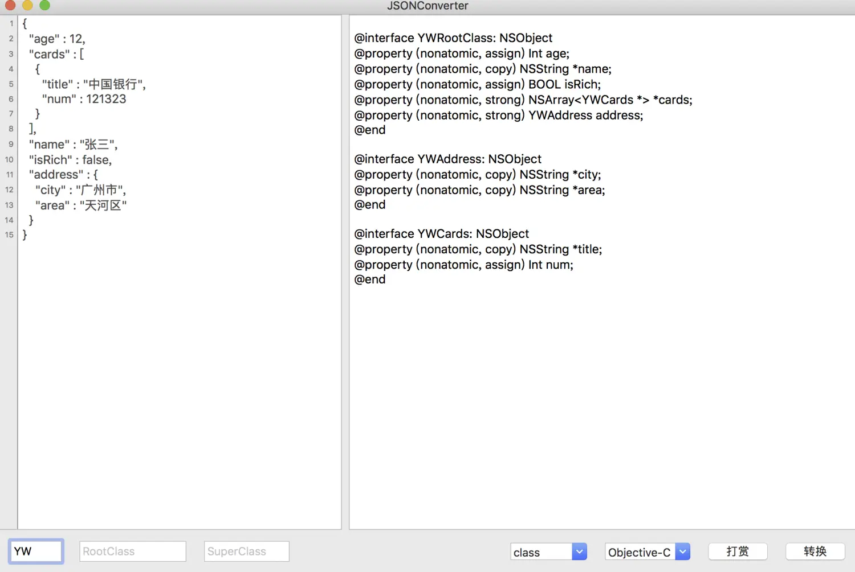
Task: Click the Int num property line
Action: 463,265
